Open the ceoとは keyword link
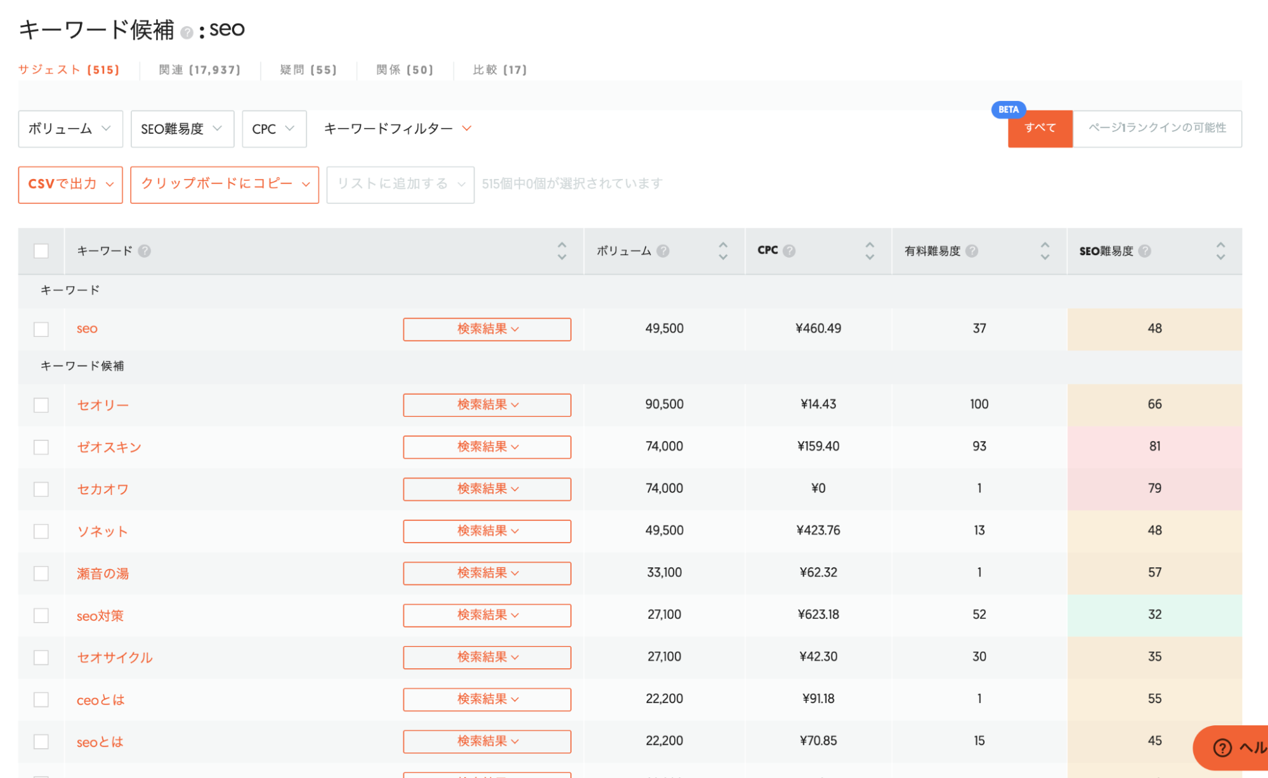 point(100,700)
